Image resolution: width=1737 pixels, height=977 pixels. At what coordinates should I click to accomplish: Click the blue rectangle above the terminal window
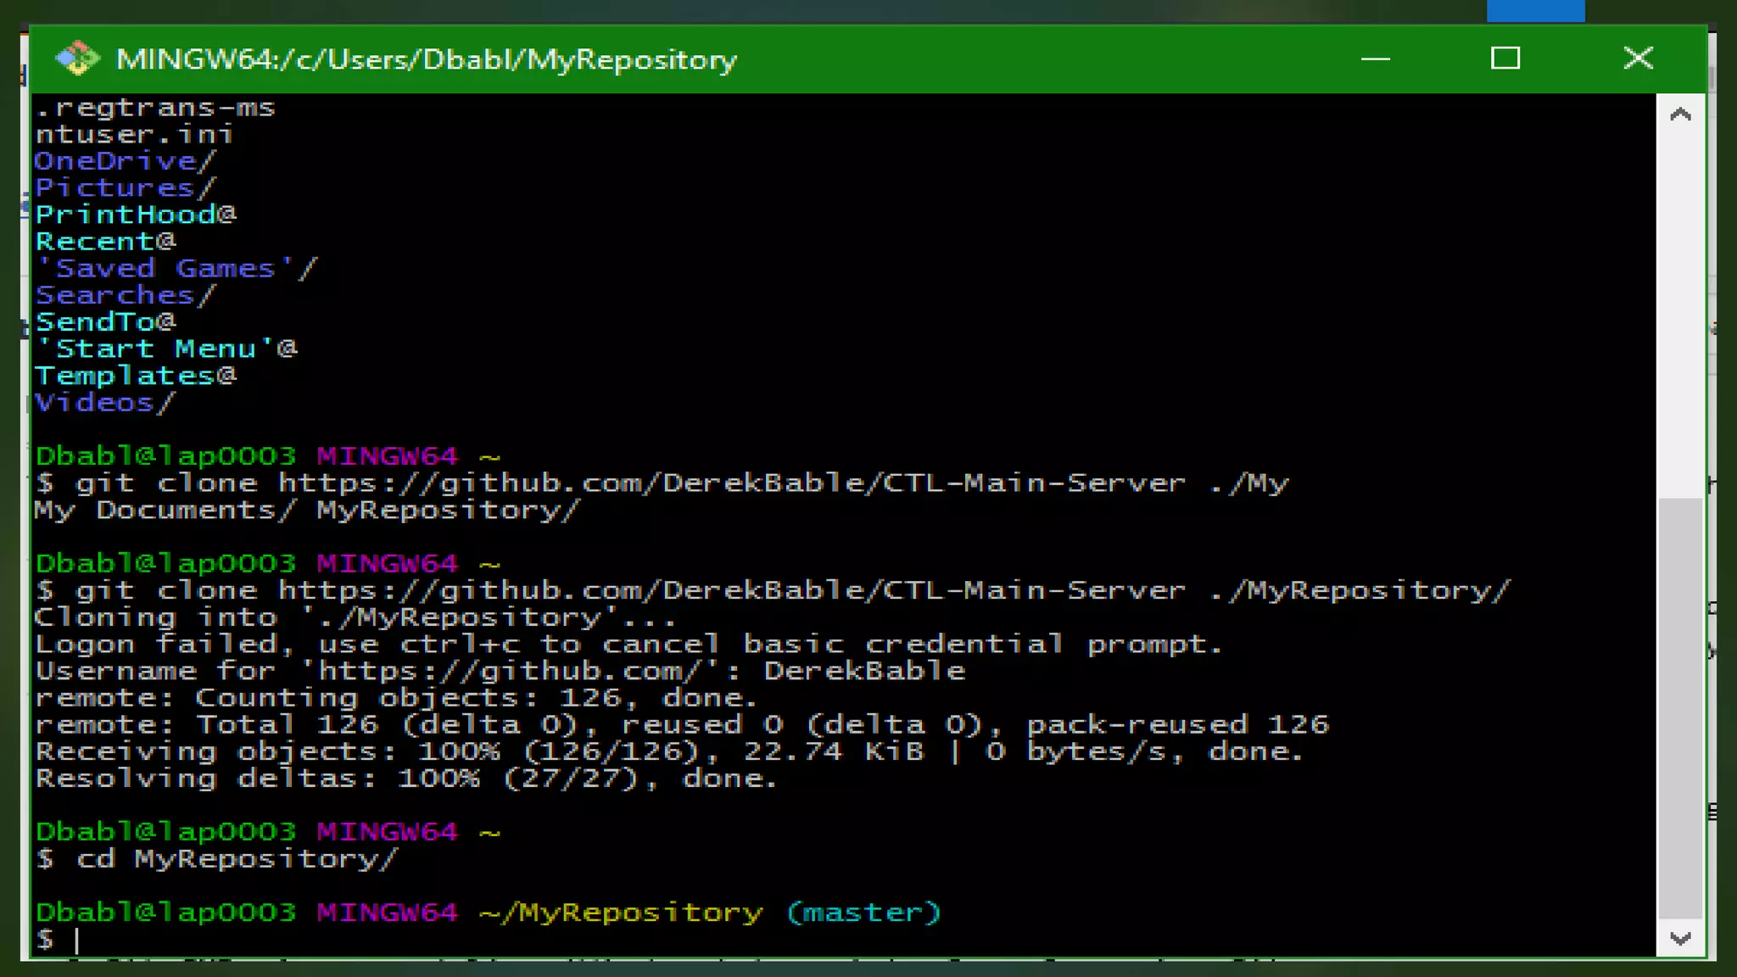(1535, 10)
